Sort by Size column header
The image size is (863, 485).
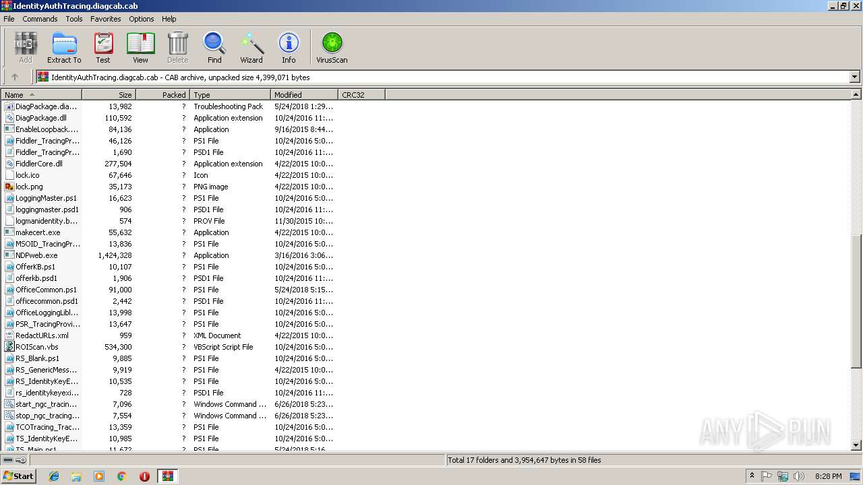[x=109, y=95]
